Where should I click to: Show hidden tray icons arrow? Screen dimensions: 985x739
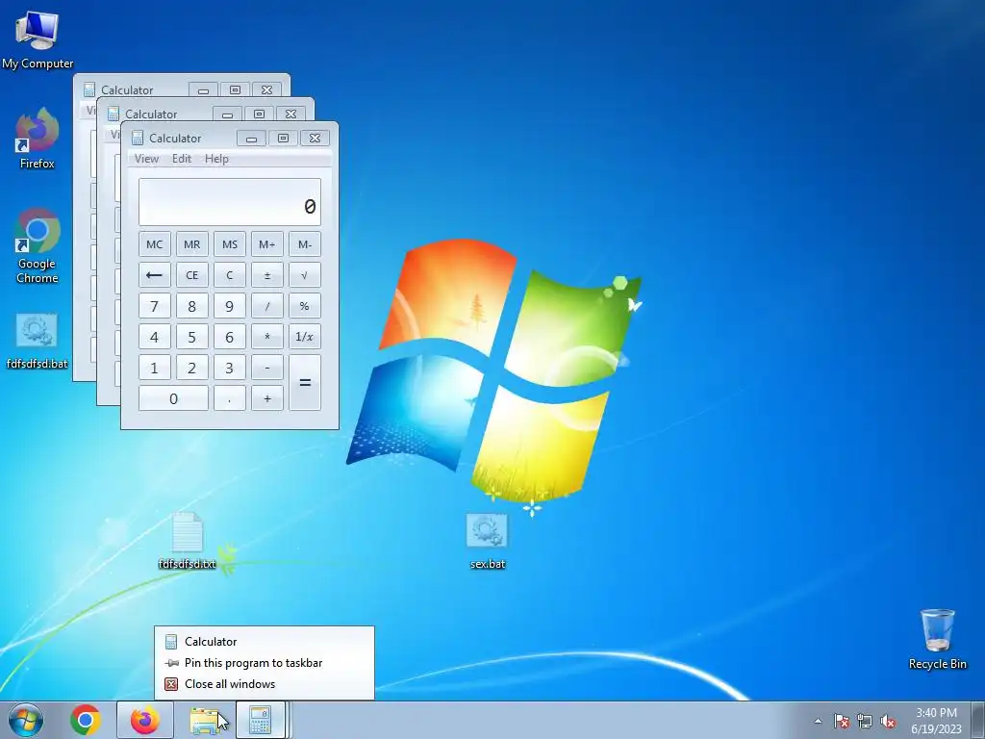[818, 721]
